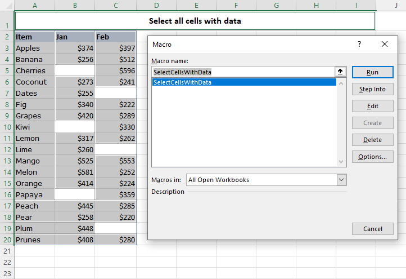Screen dimensions: 406x279
Task: Click the Help question mark in Macro dialog
Action: click(x=359, y=44)
